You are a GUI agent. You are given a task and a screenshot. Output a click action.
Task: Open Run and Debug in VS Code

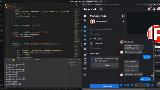(x=1, y=20)
